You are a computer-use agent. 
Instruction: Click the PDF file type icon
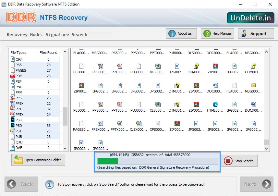tap(13, 76)
